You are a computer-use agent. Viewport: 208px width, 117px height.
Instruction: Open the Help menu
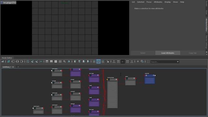click(x=182, y=2)
